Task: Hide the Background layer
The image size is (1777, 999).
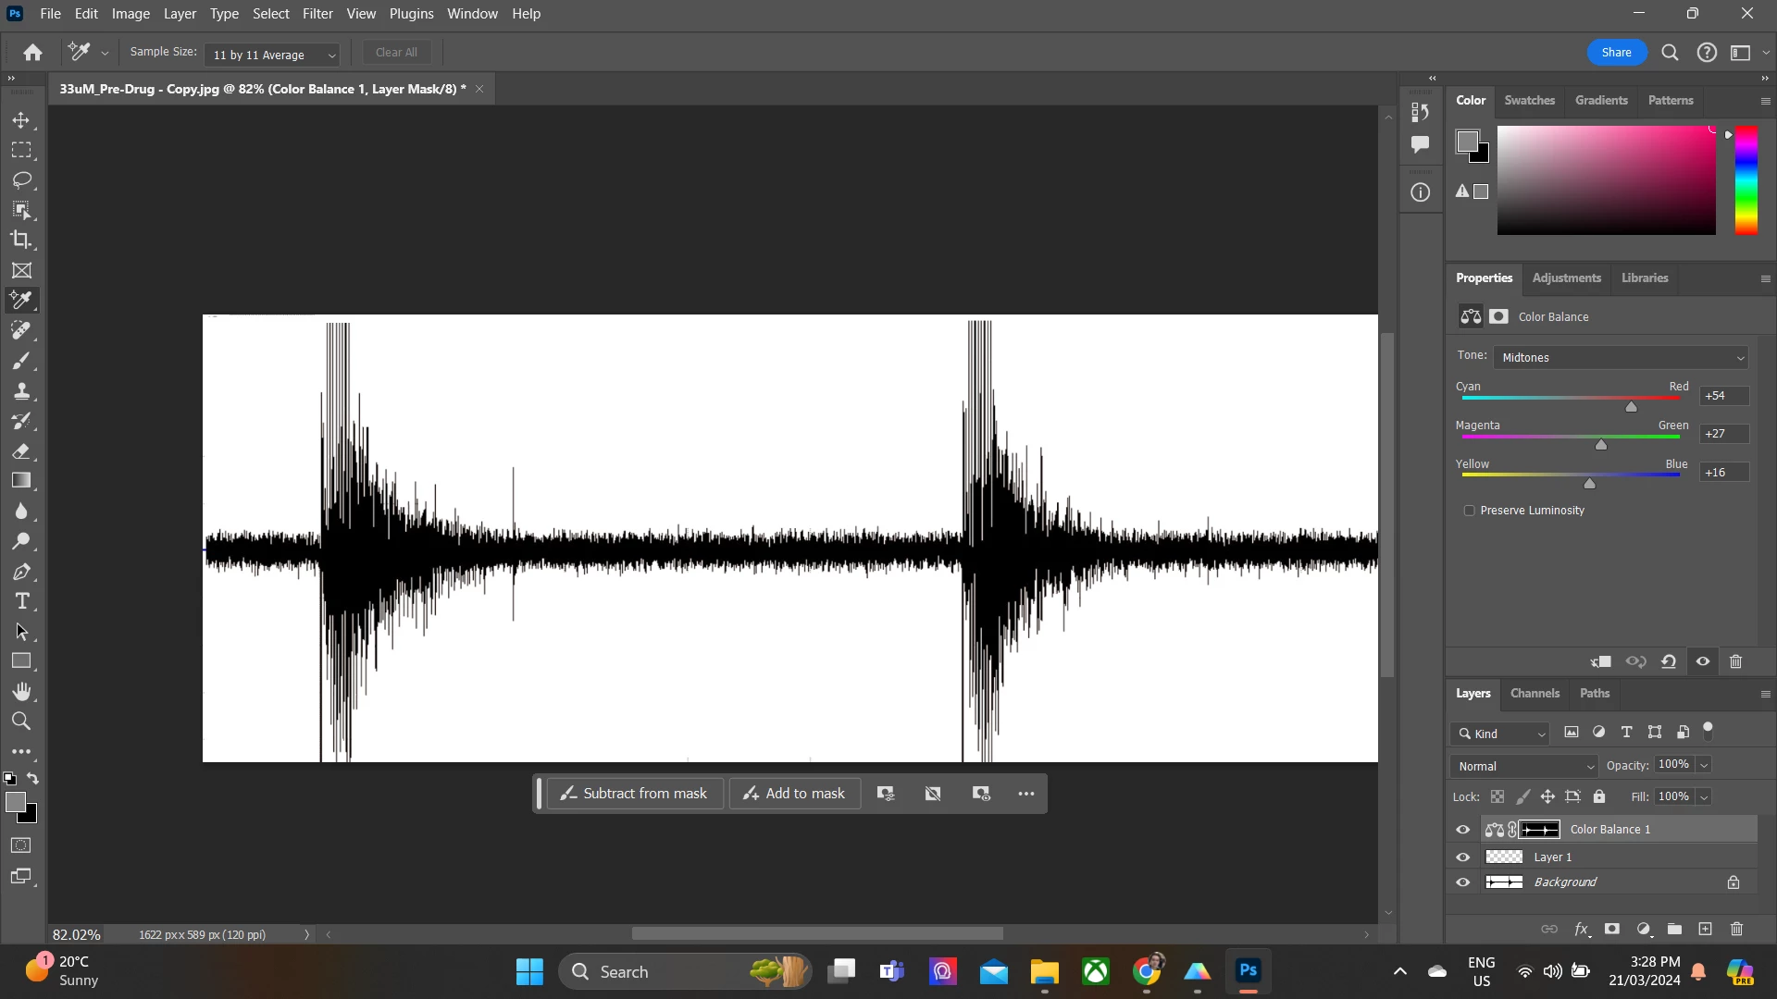Action: pyautogui.click(x=1463, y=882)
